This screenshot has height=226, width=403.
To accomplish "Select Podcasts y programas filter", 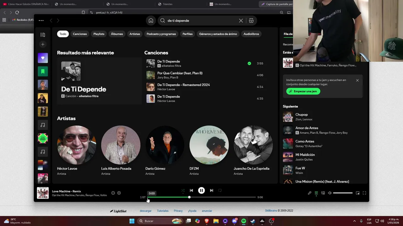I will (161, 34).
